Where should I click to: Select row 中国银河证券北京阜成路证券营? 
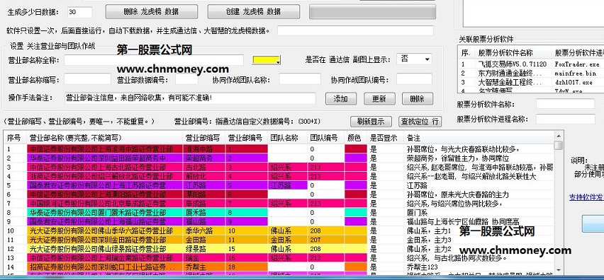point(279,204)
